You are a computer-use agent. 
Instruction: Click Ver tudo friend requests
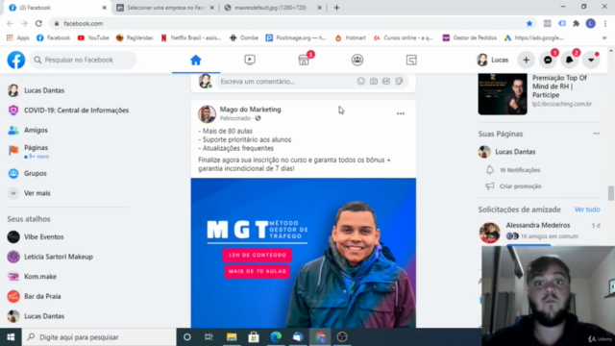pos(587,210)
